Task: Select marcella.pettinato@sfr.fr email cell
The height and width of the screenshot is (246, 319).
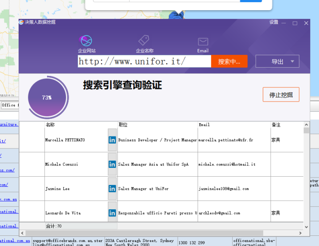Action: 234,140
